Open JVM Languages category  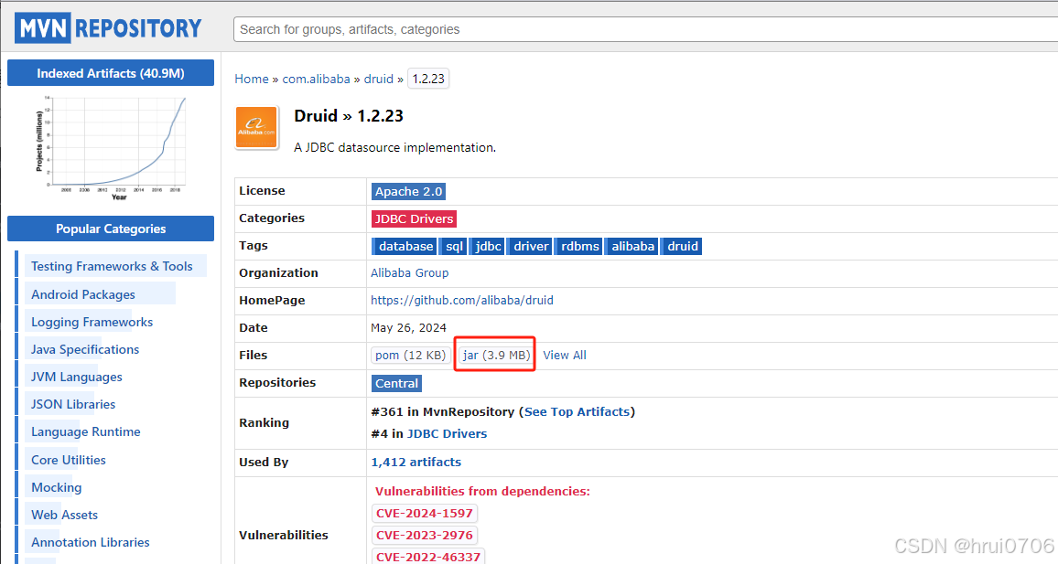[77, 377]
